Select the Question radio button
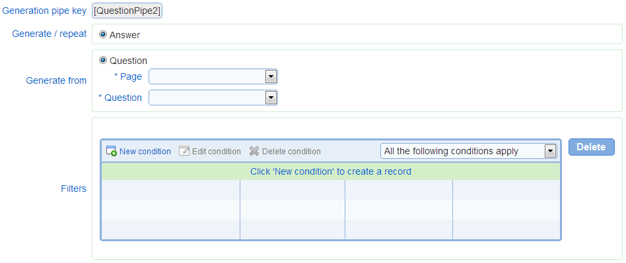 103,60
